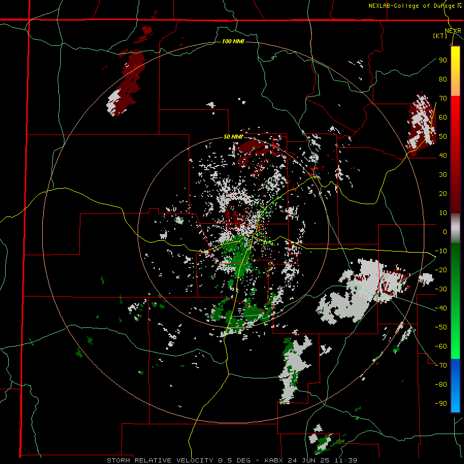Click the legend value 10
The image size is (464, 464).
coord(443,213)
